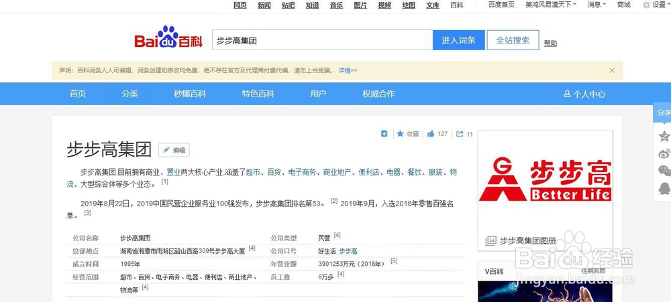Go to 贴吧
Viewport: 671px width, 302px height.
pyautogui.click(x=288, y=5)
